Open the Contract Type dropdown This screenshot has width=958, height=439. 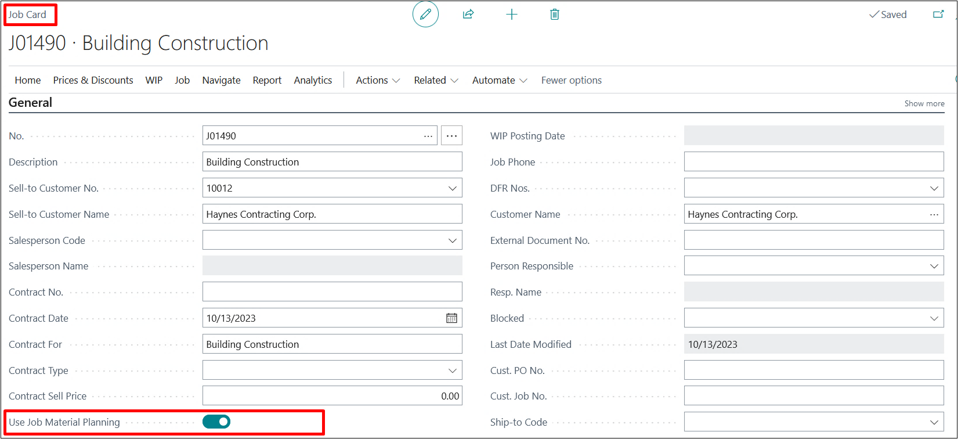click(x=453, y=370)
